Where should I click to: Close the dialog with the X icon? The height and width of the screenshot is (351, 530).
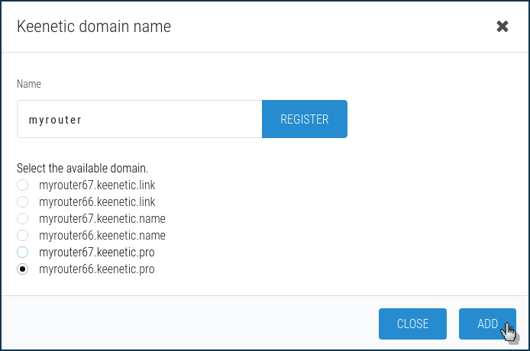503,27
